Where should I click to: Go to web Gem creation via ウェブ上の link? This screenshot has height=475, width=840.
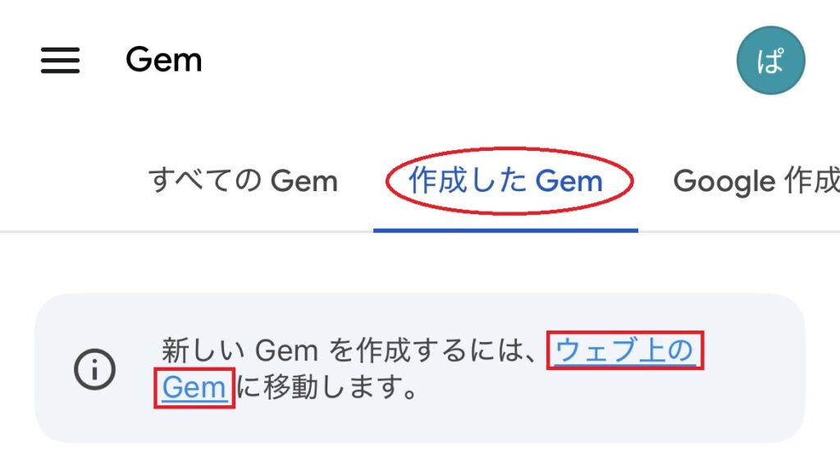[624, 350]
